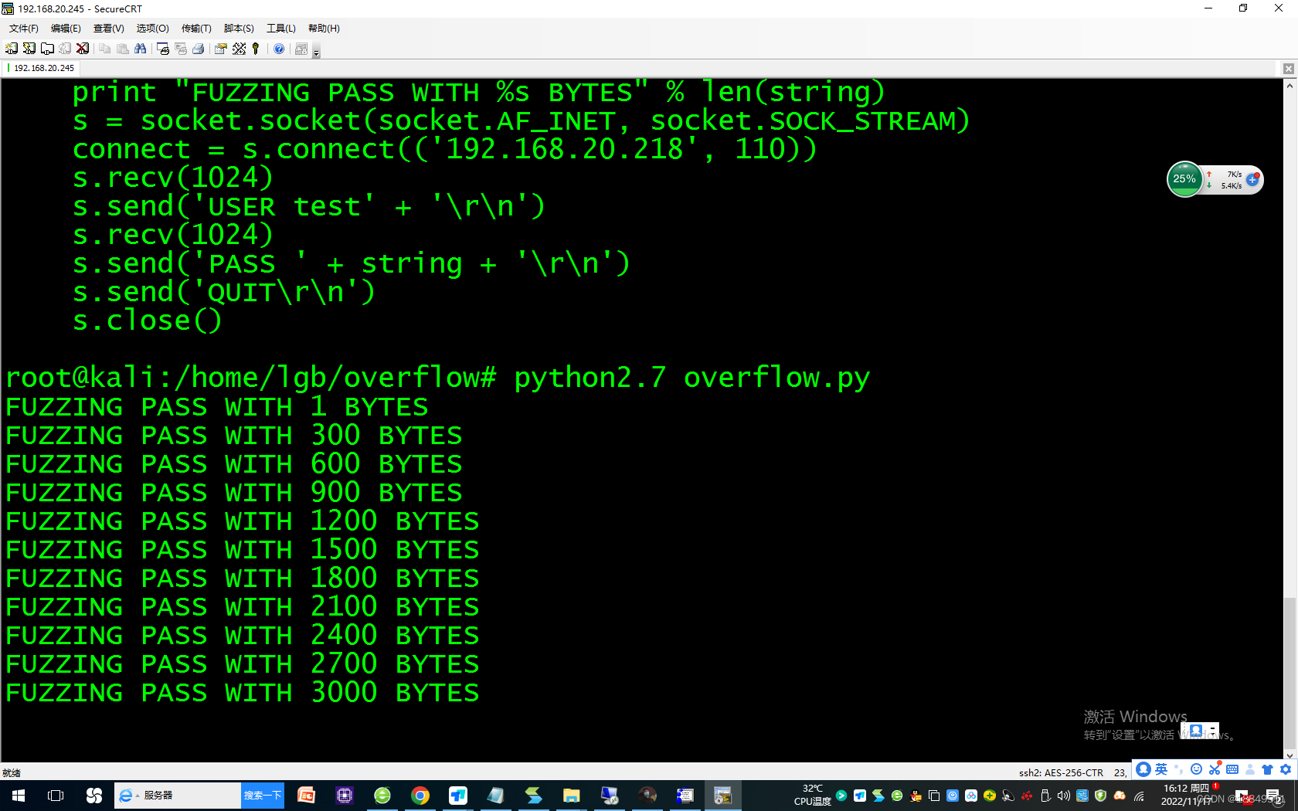Click the 's.close()' code line
Viewport: 1298px width, 811px height.
click(147, 321)
